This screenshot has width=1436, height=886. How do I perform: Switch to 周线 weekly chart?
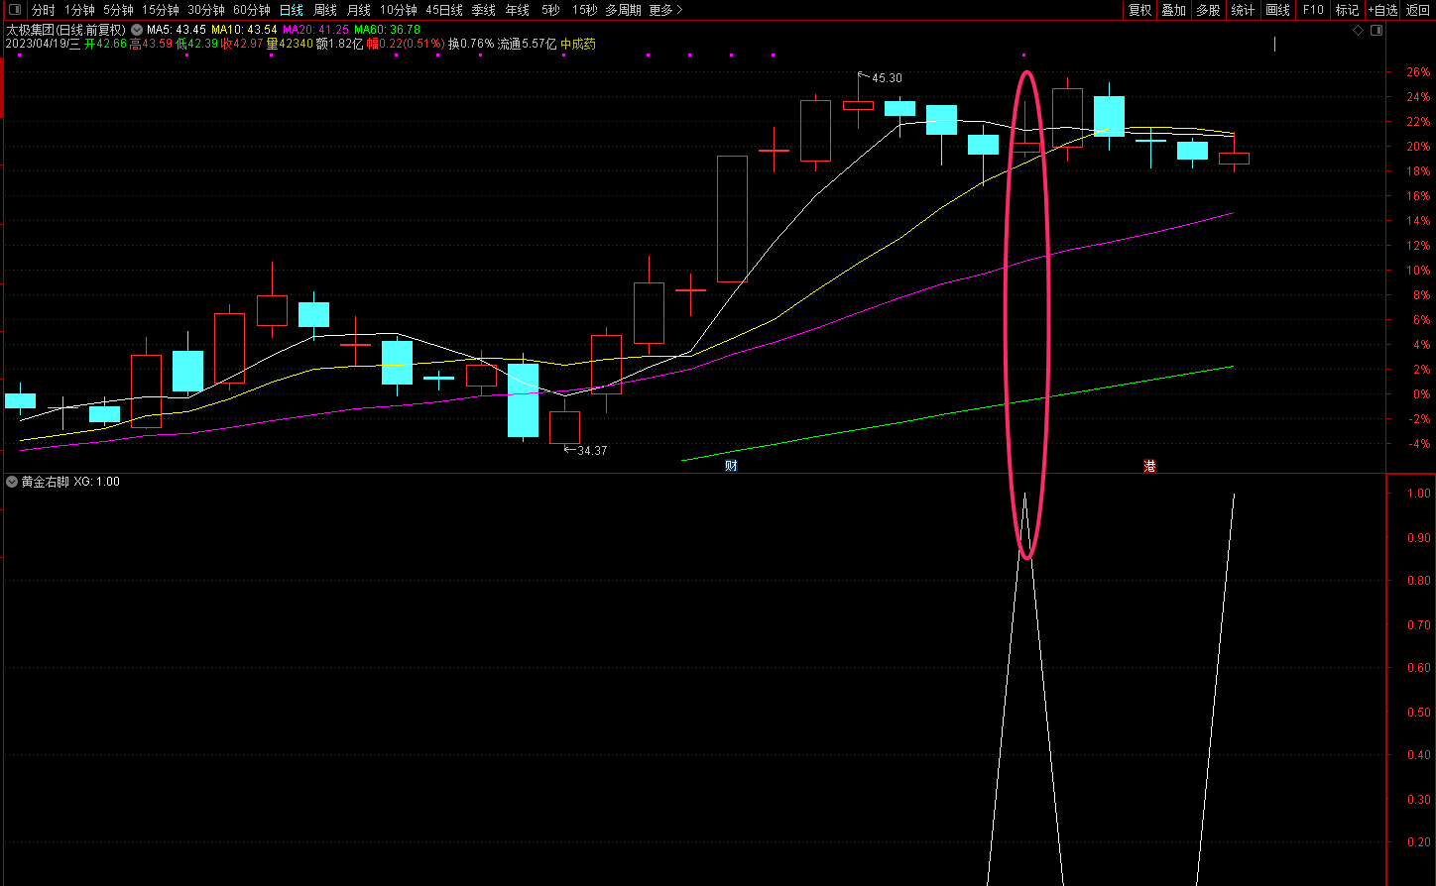coord(325,10)
